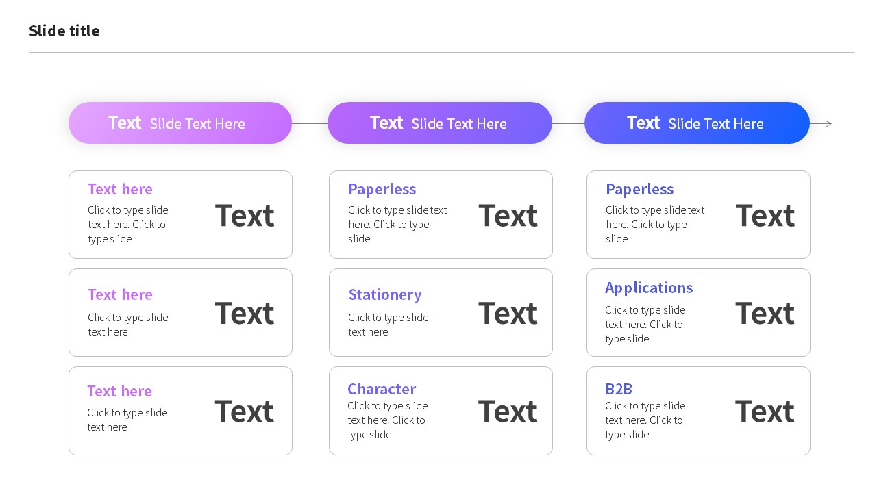Click large 'Text' in the Stationery card

click(x=508, y=313)
